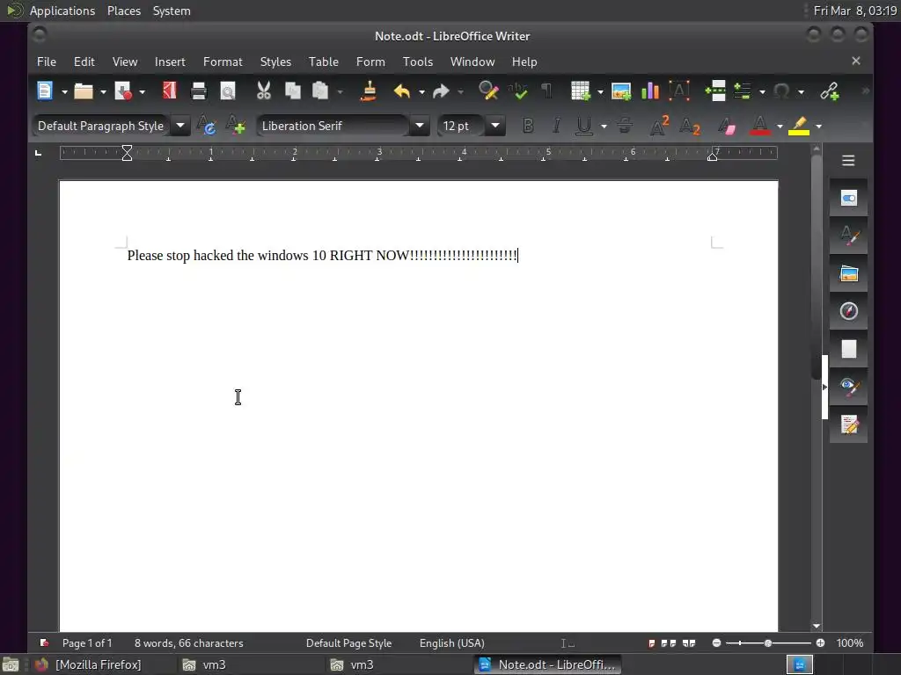
Task: Open the Table menu
Action: point(324,62)
